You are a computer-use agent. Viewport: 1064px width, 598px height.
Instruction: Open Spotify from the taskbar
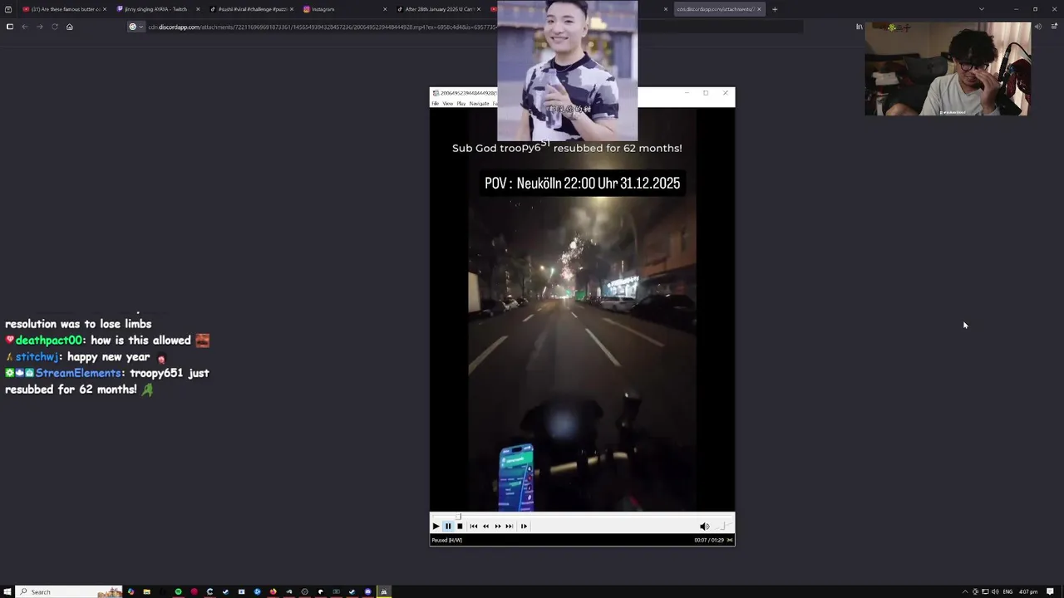coord(178,591)
